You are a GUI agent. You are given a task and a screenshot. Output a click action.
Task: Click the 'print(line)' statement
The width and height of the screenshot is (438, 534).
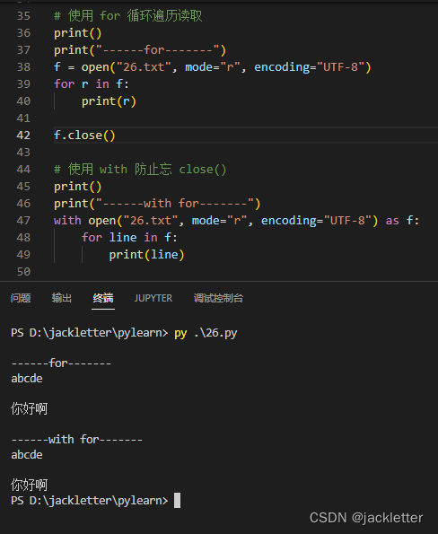coord(146,255)
